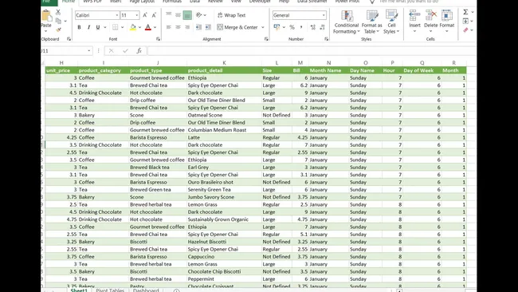Confirm the formula bar entry checkmark
The image size is (518, 292).
point(125,50)
